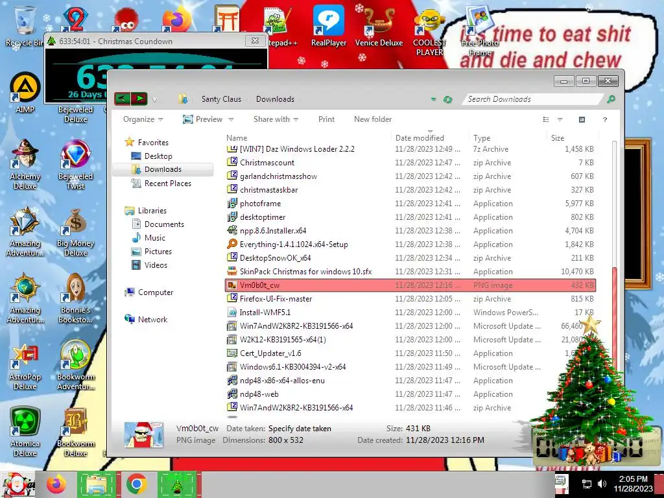The height and width of the screenshot is (498, 664).
Task: Expand the Preview button dropdown arrow
Action: [x=231, y=119]
